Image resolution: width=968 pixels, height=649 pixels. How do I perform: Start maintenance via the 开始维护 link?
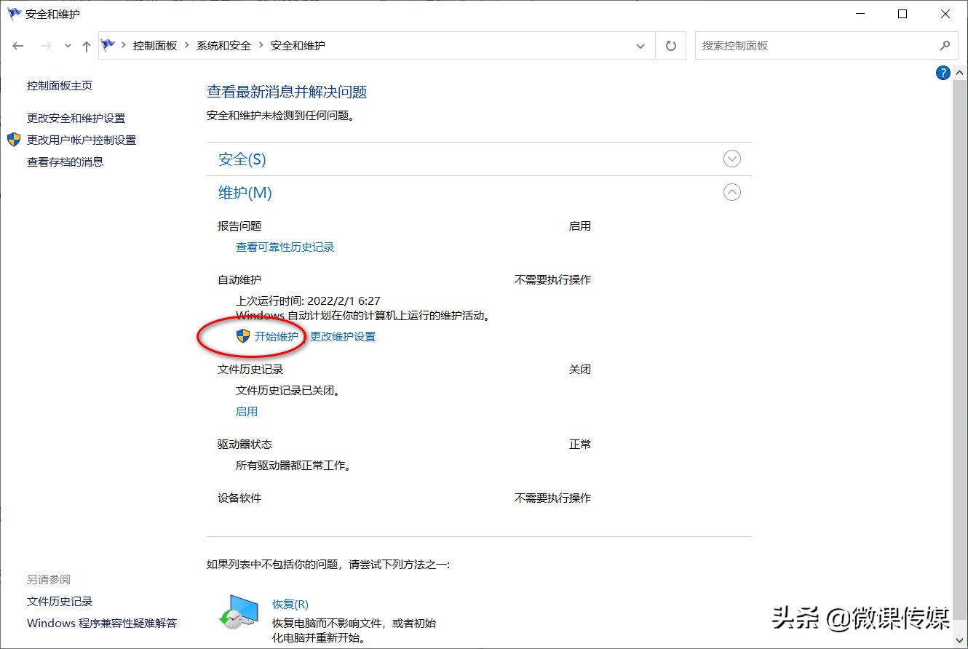(x=275, y=335)
